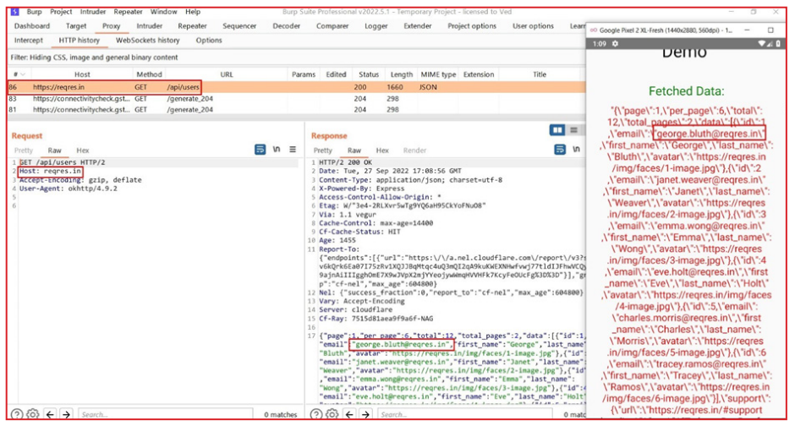The width and height of the screenshot is (795, 426).
Task: Sort by the Length column header
Action: pos(402,74)
